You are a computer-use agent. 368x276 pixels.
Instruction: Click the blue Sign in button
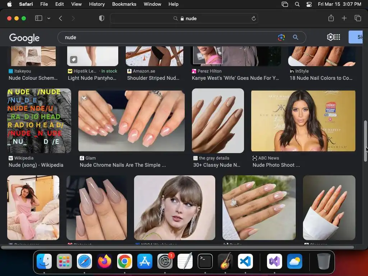[356, 37]
